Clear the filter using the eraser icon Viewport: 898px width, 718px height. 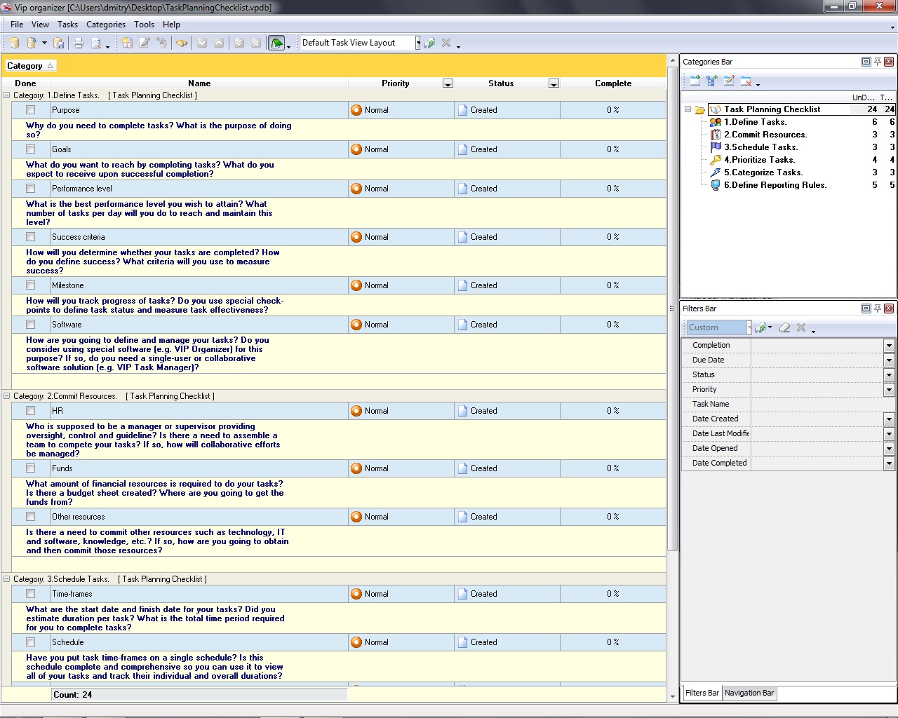pos(784,327)
